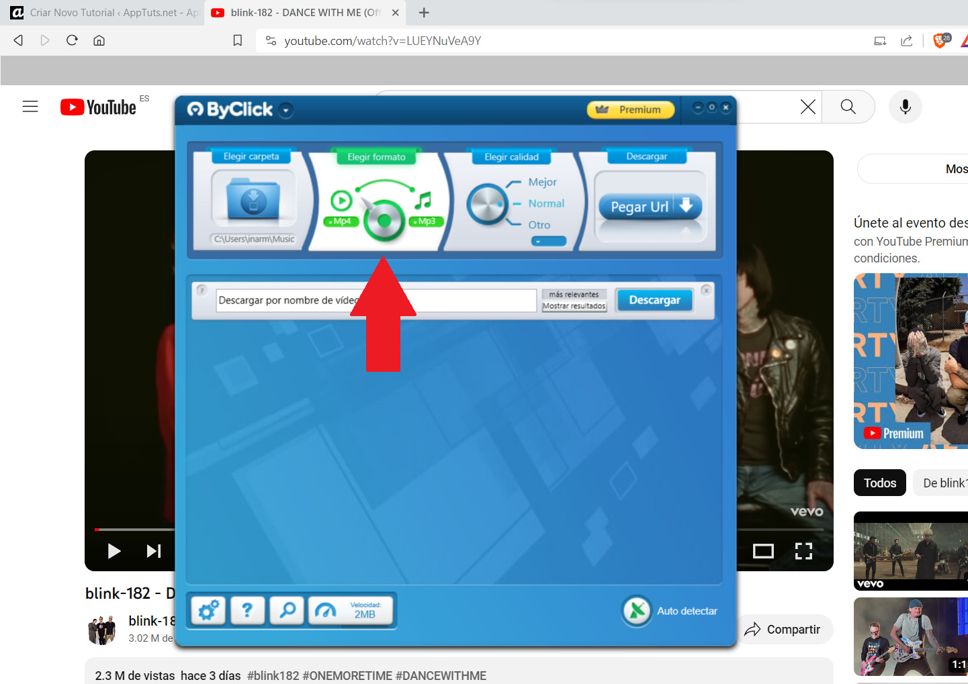
Task: Open the ByClick search magnifier tool
Action: pos(287,610)
